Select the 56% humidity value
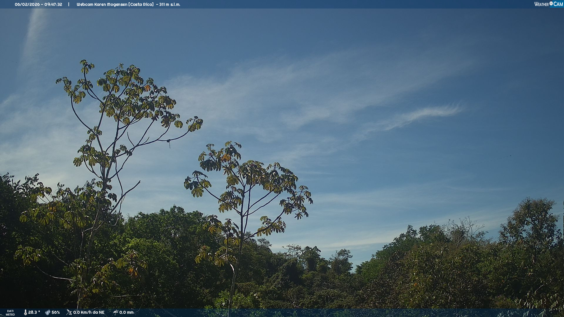 56,312
